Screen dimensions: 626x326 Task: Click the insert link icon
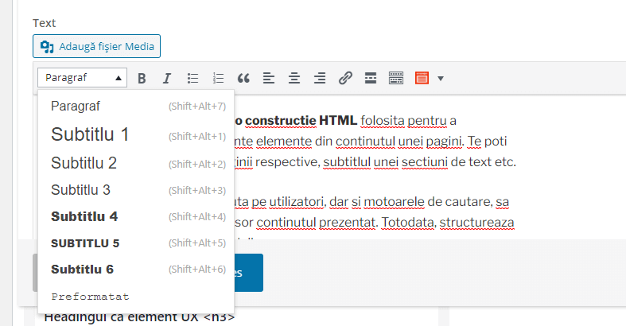click(x=345, y=78)
